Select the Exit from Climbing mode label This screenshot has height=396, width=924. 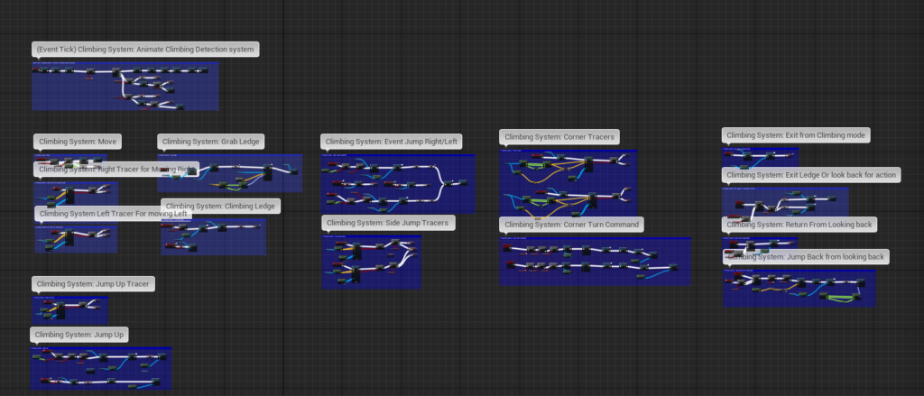(x=796, y=135)
